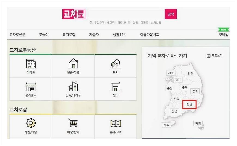Open the 아파트 apartment building icon
The image size is (237, 146).
[x=31, y=64]
